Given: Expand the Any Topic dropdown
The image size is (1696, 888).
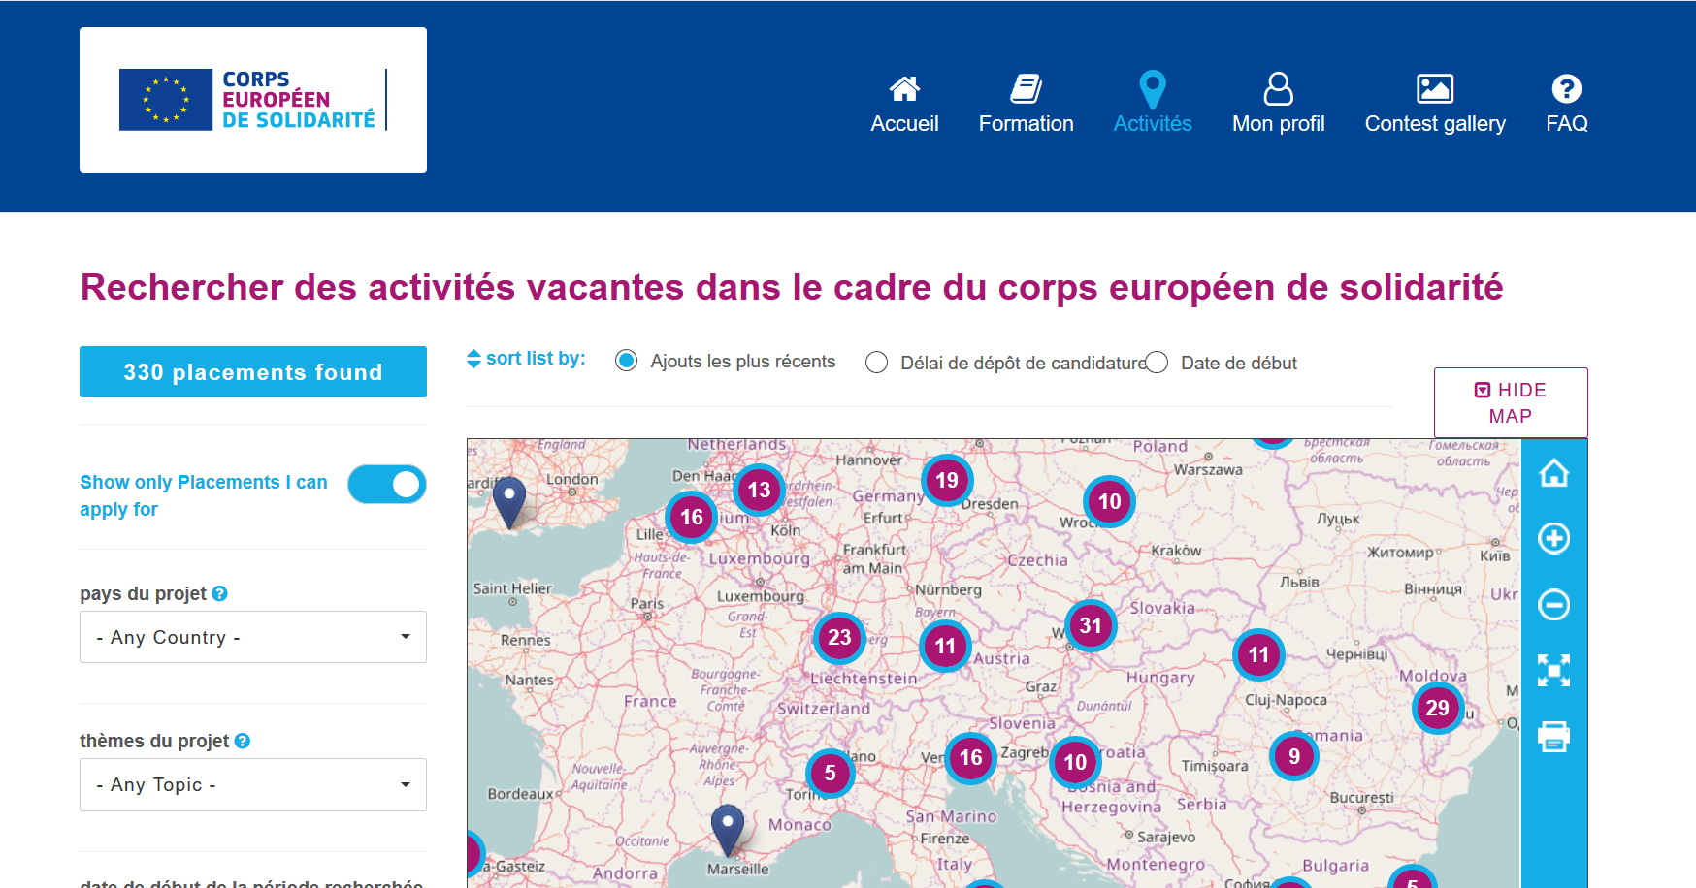Looking at the screenshot, I should 252,784.
